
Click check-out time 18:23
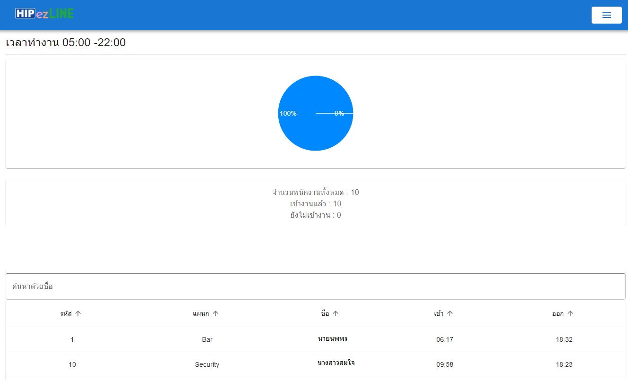tap(564, 364)
